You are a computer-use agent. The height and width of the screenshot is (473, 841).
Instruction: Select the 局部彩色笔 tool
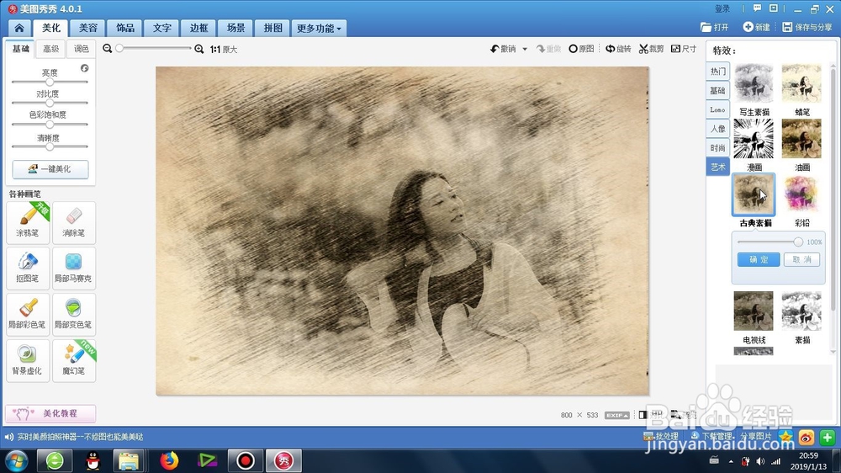pyautogui.click(x=28, y=314)
